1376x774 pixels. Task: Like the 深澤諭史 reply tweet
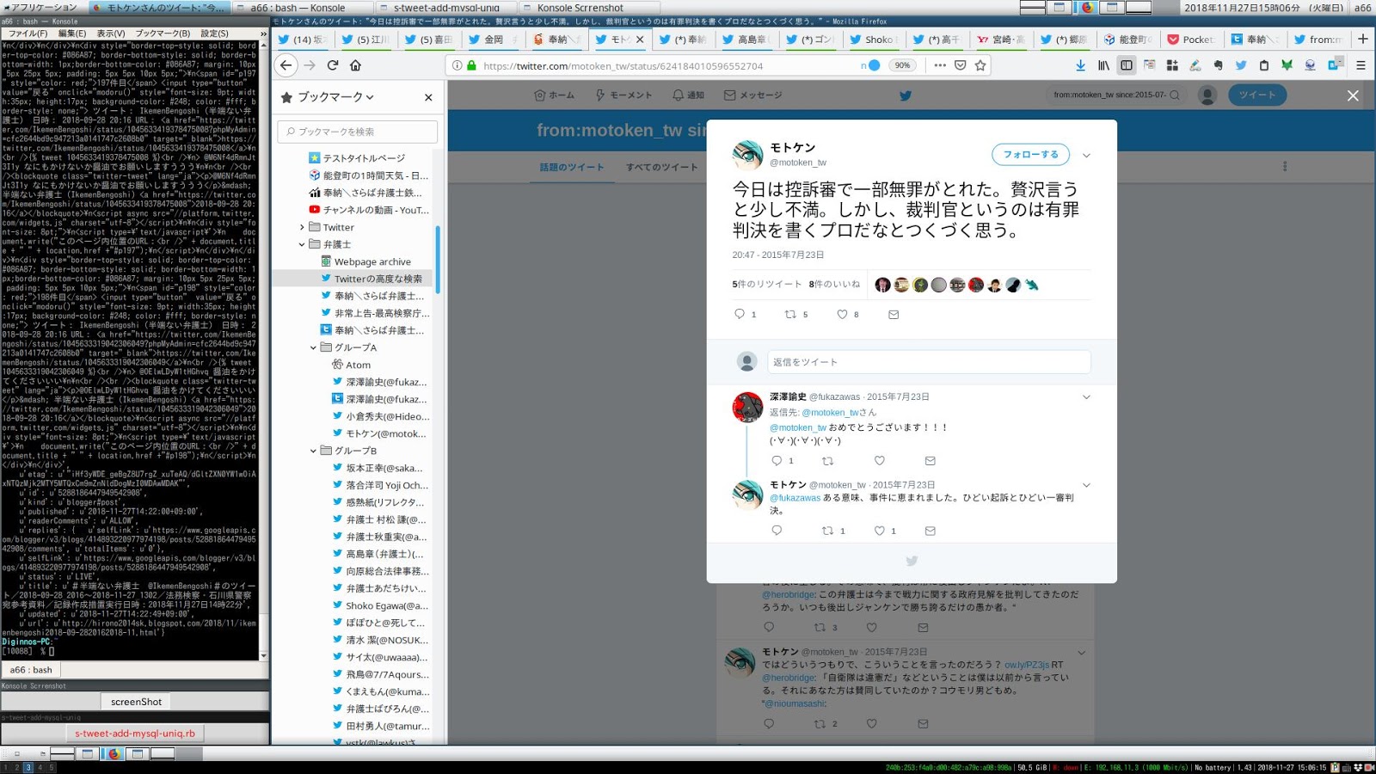pos(879,461)
